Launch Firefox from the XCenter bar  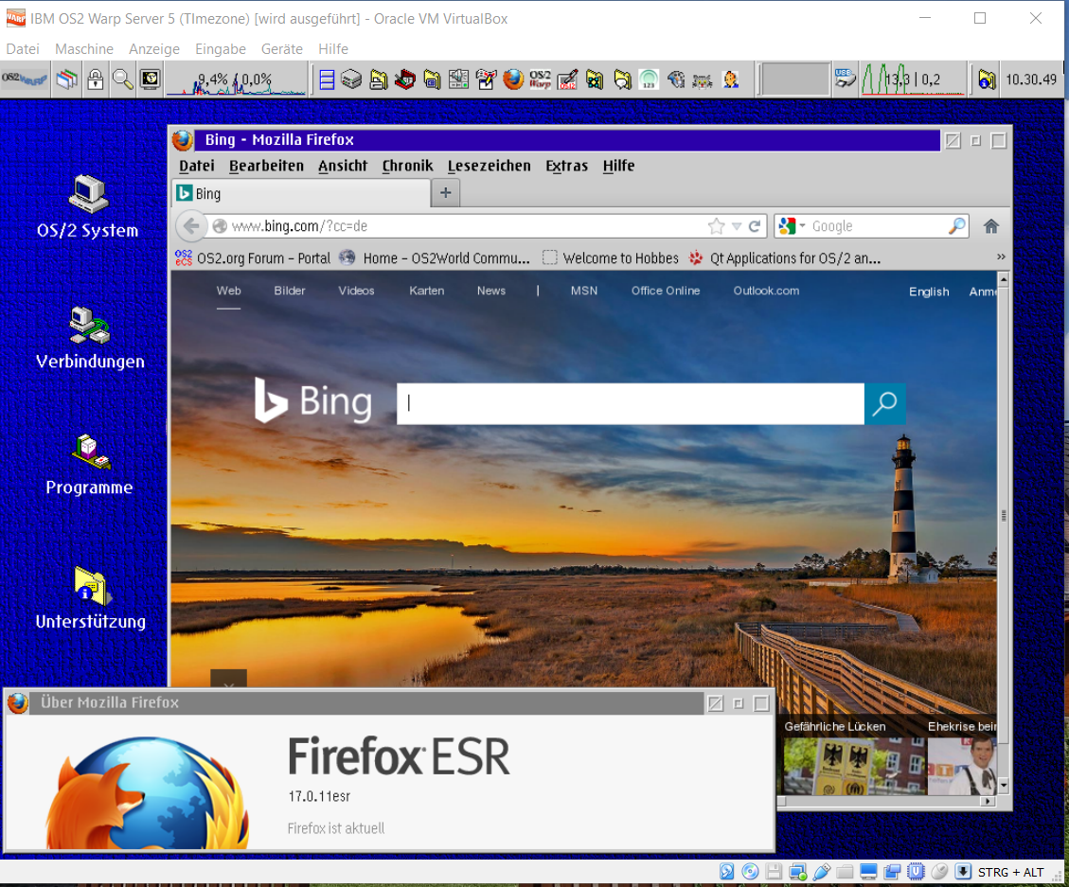513,80
